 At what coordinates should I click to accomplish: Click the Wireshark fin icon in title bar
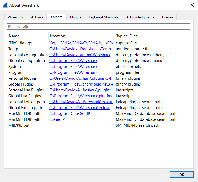5,5
